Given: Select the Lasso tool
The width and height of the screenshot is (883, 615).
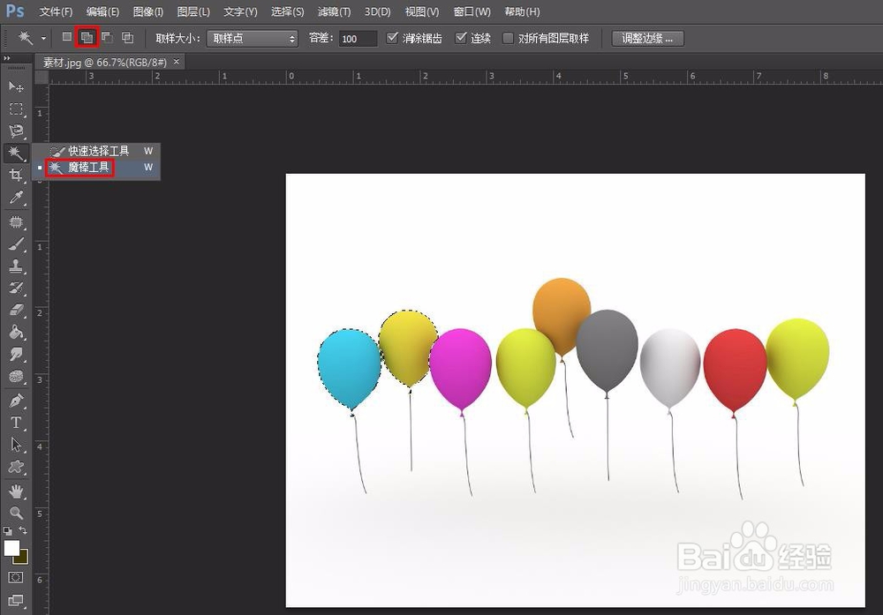Looking at the screenshot, I should pyautogui.click(x=16, y=131).
